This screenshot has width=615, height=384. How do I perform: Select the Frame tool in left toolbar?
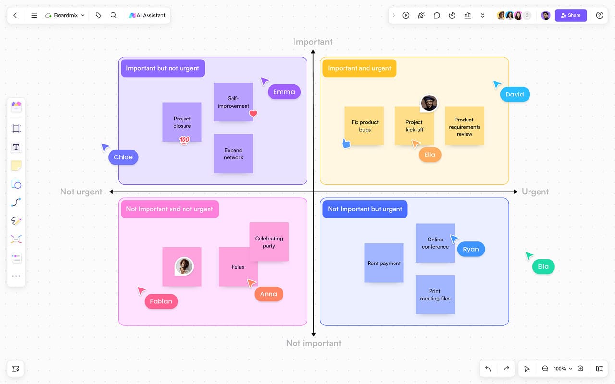click(x=16, y=129)
